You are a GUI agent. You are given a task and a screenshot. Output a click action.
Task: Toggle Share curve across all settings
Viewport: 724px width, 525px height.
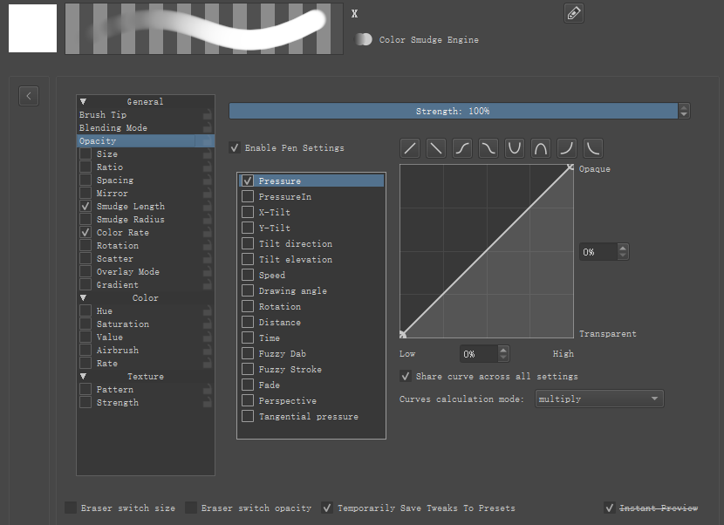(x=406, y=376)
